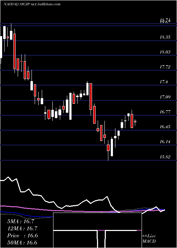Click the Price : 16.6 readout
This screenshot has height=248, width=177.
coord(22,236)
